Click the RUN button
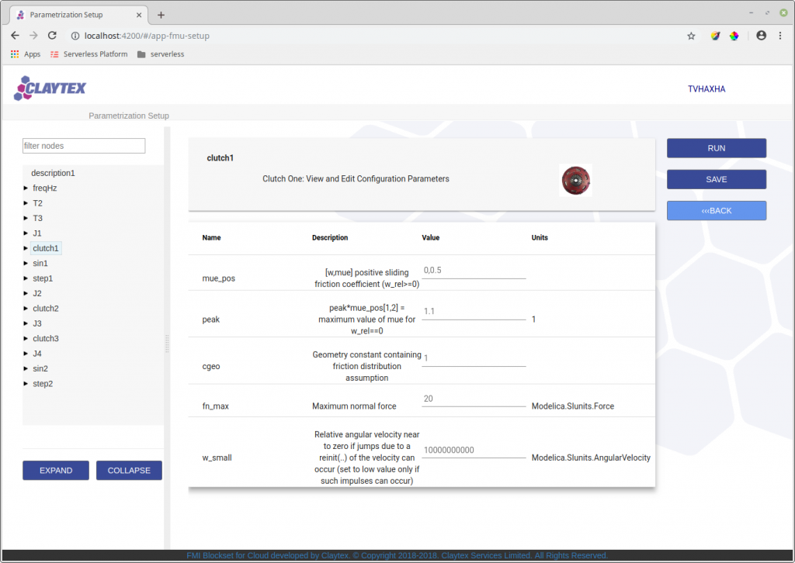 tap(717, 148)
